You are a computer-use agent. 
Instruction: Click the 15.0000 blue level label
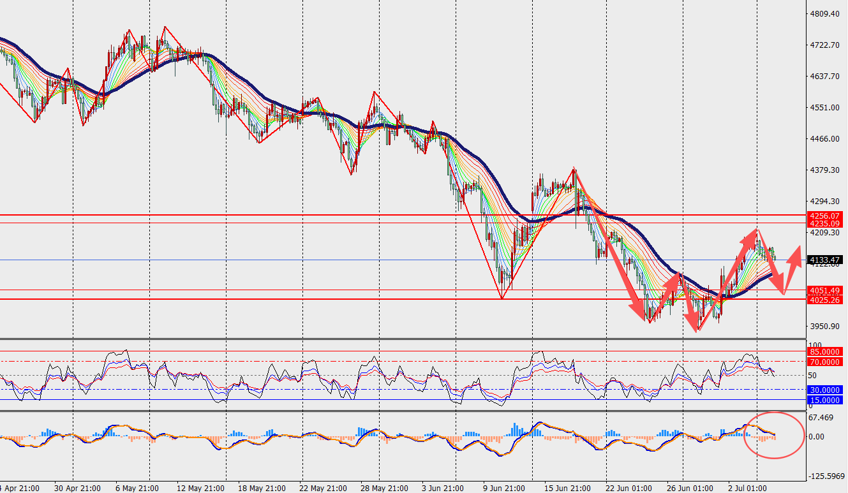[825, 401]
